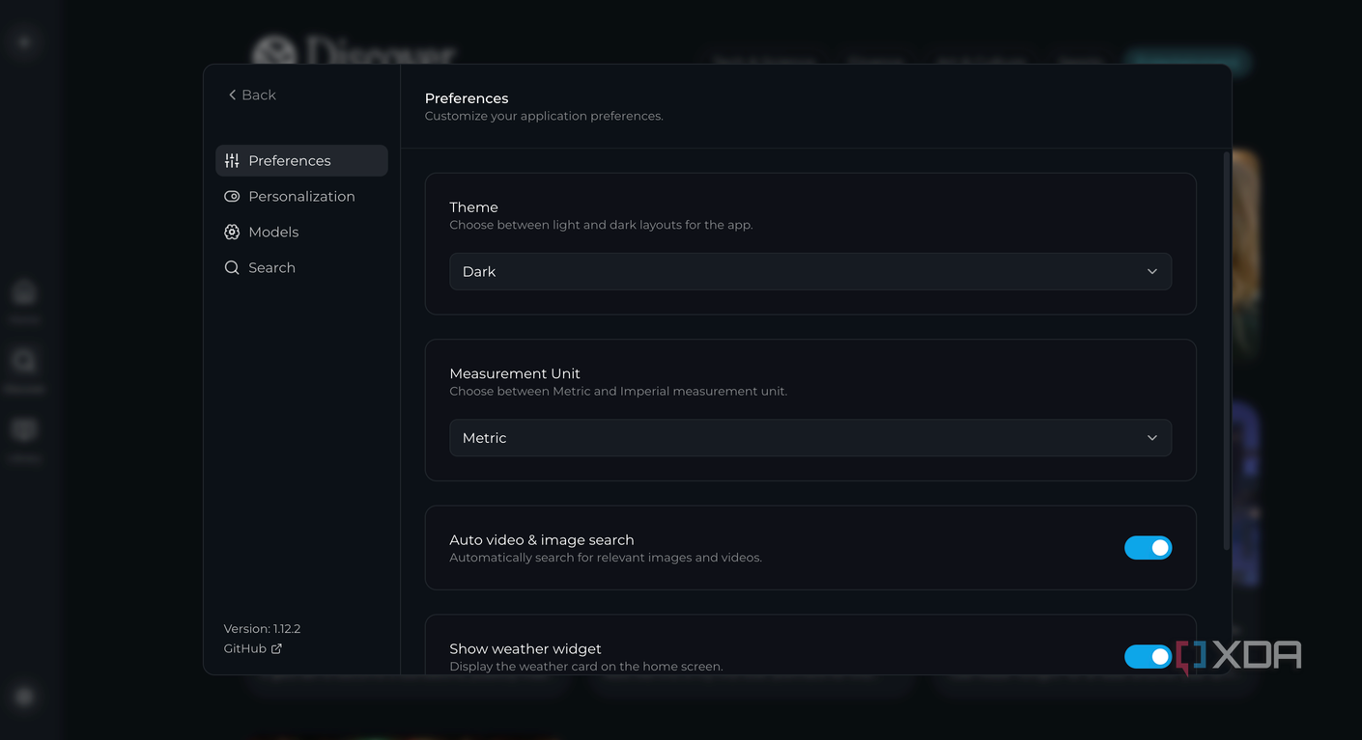The height and width of the screenshot is (740, 1362).
Task: Expand Theme select using its chevron arrow
Action: (x=1151, y=272)
